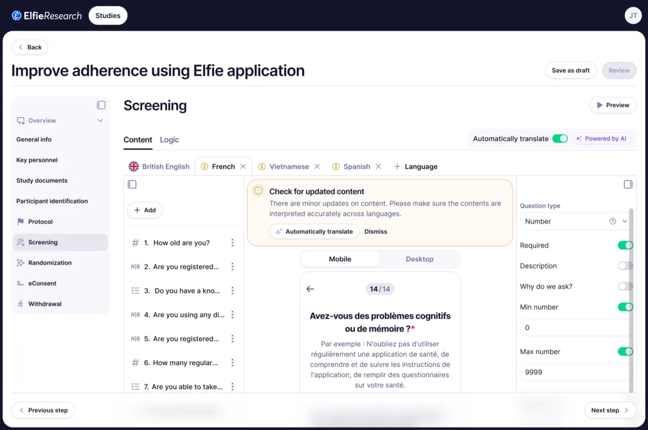Click the Back button
Image resolution: width=648 pixels, height=430 pixels.
coord(30,47)
